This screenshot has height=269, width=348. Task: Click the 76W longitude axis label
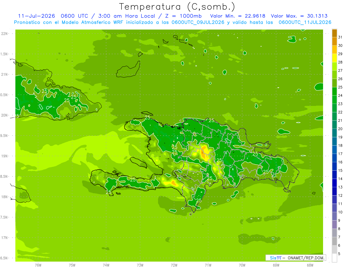[x=38, y=265]
